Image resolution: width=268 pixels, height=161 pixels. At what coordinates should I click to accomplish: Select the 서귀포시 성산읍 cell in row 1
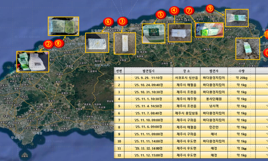pyautogui.click(x=187, y=78)
